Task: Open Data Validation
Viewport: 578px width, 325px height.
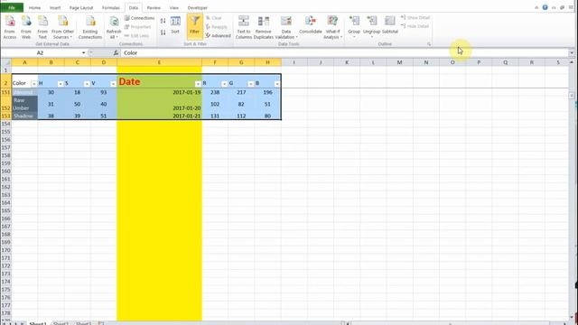Action: (x=286, y=27)
